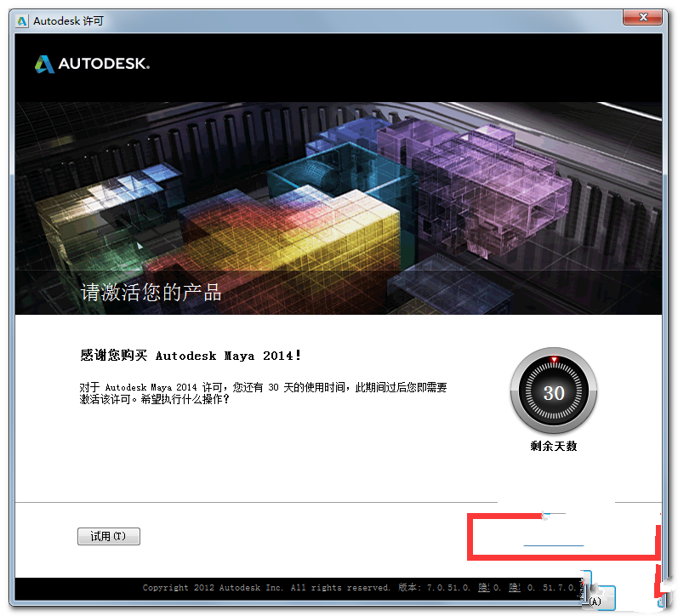This screenshot has height=616, width=678.
Task: Click the "感谢您购买 Autodesk Maya 2014!" heading
Action: pyautogui.click(x=191, y=356)
